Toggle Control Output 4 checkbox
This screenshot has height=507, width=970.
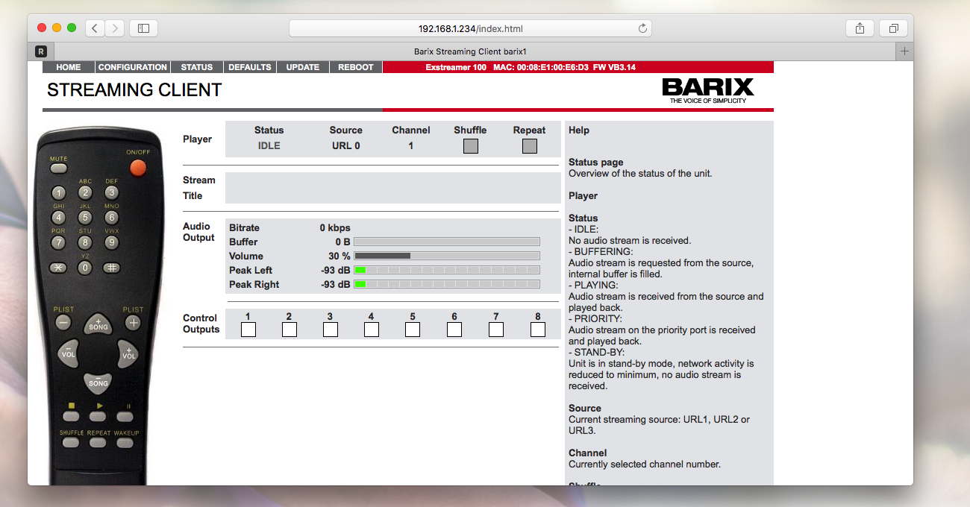[x=372, y=330]
